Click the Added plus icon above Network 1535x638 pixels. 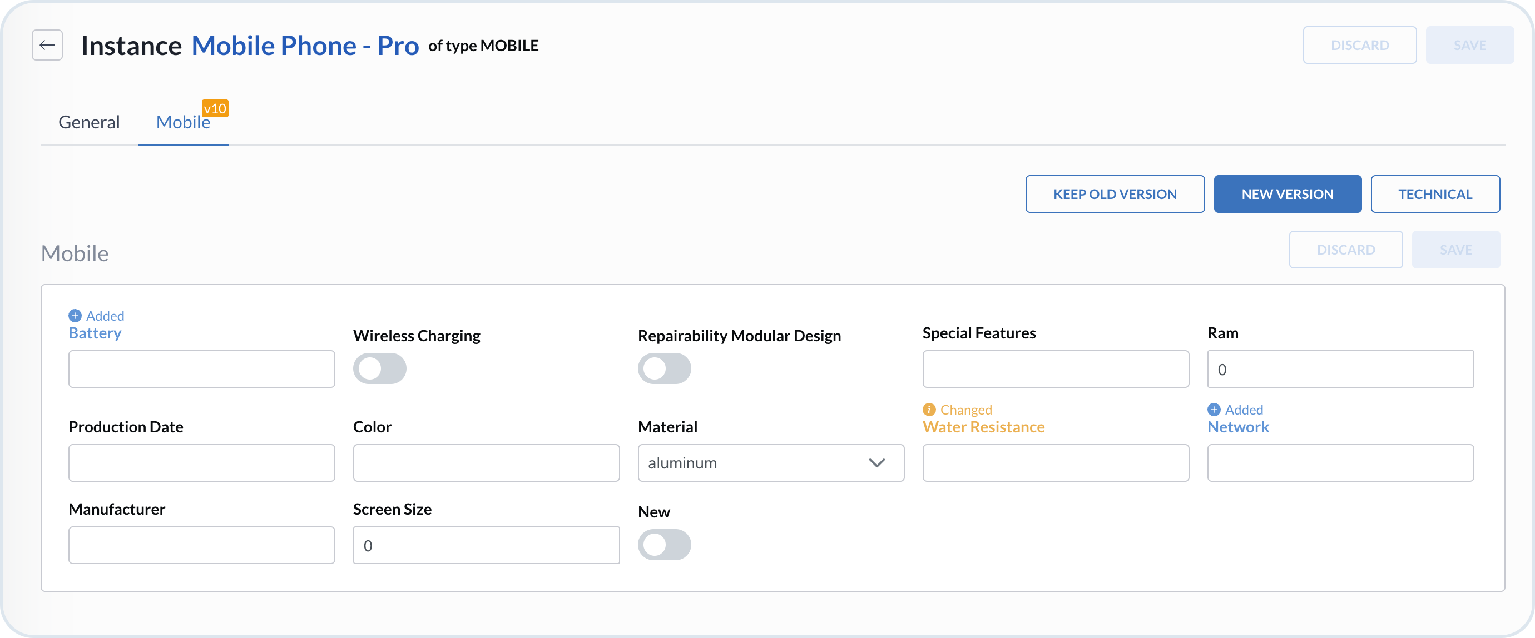tap(1213, 409)
